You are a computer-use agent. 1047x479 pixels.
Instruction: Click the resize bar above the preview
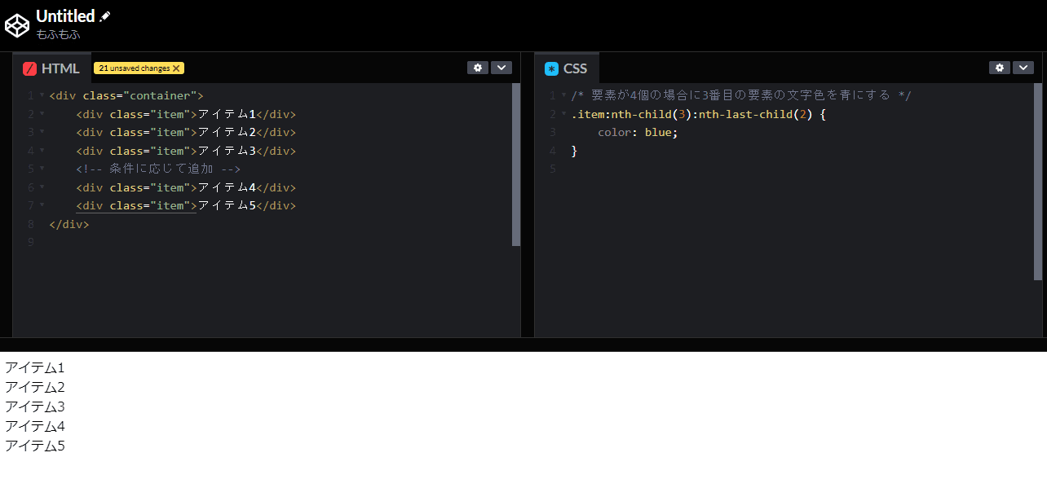click(x=523, y=345)
